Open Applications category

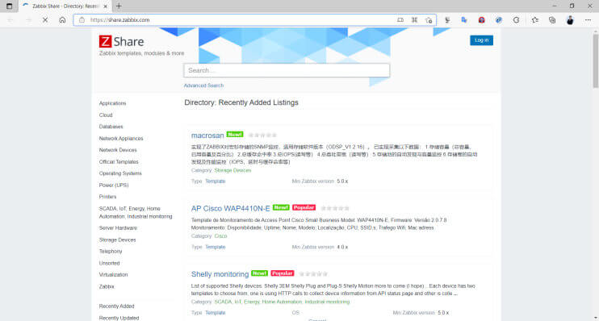[112, 103]
